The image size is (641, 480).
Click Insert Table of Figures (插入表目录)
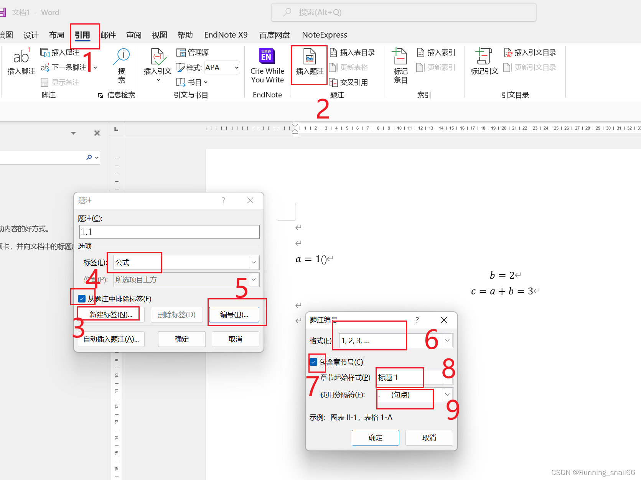(352, 53)
